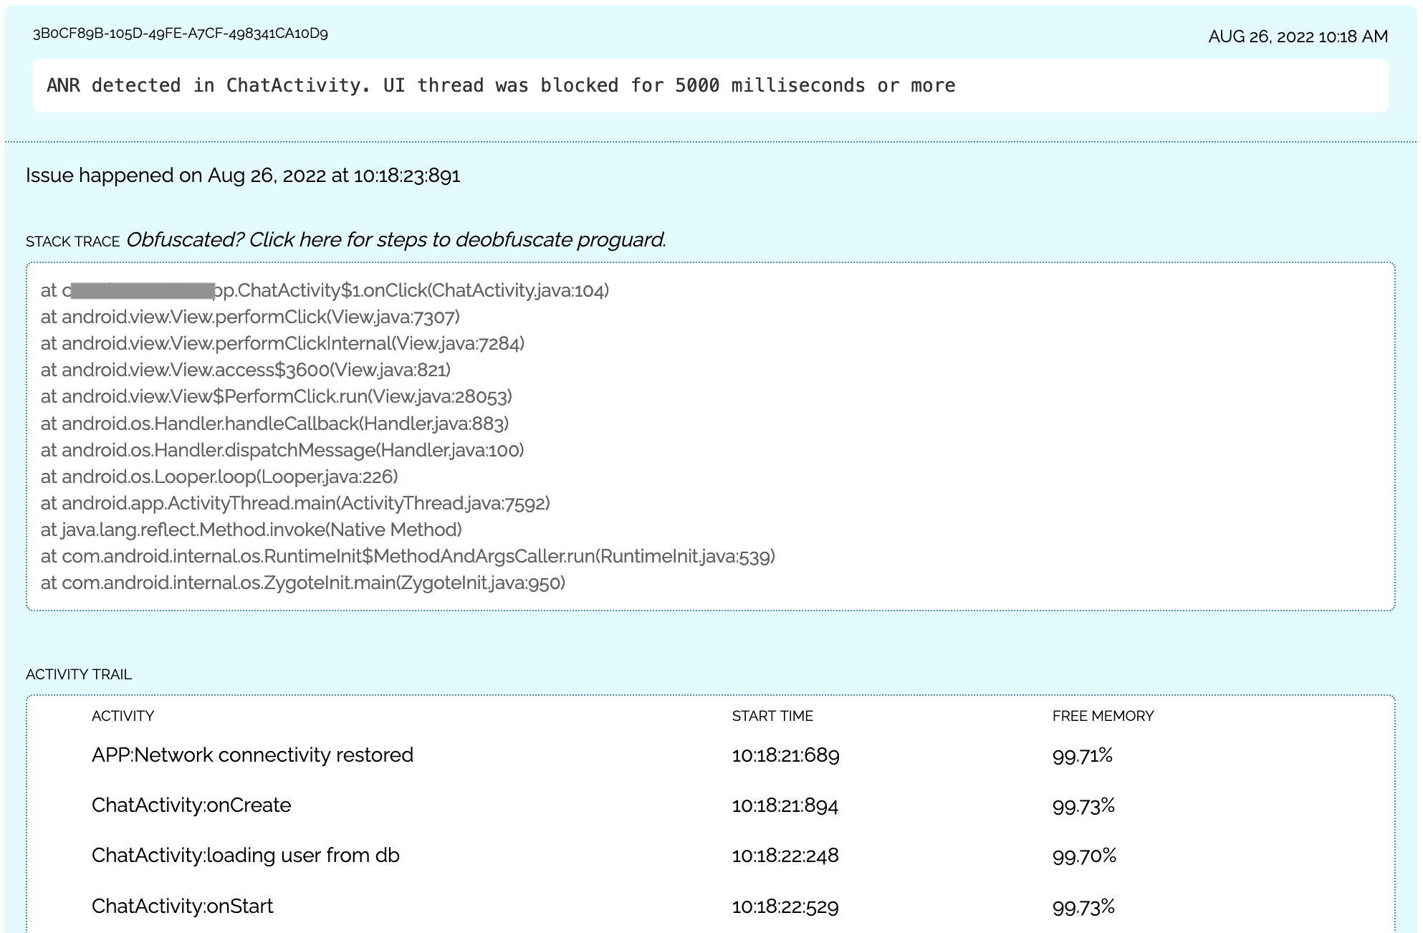
Task: Select the View.performClickInternal stack line
Action: (x=282, y=343)
